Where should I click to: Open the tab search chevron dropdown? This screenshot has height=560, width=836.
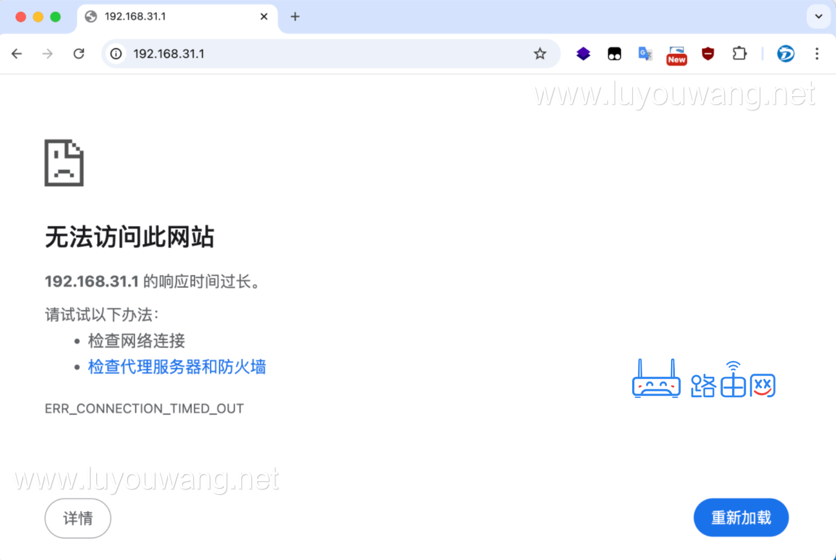[x=818, y=17]
